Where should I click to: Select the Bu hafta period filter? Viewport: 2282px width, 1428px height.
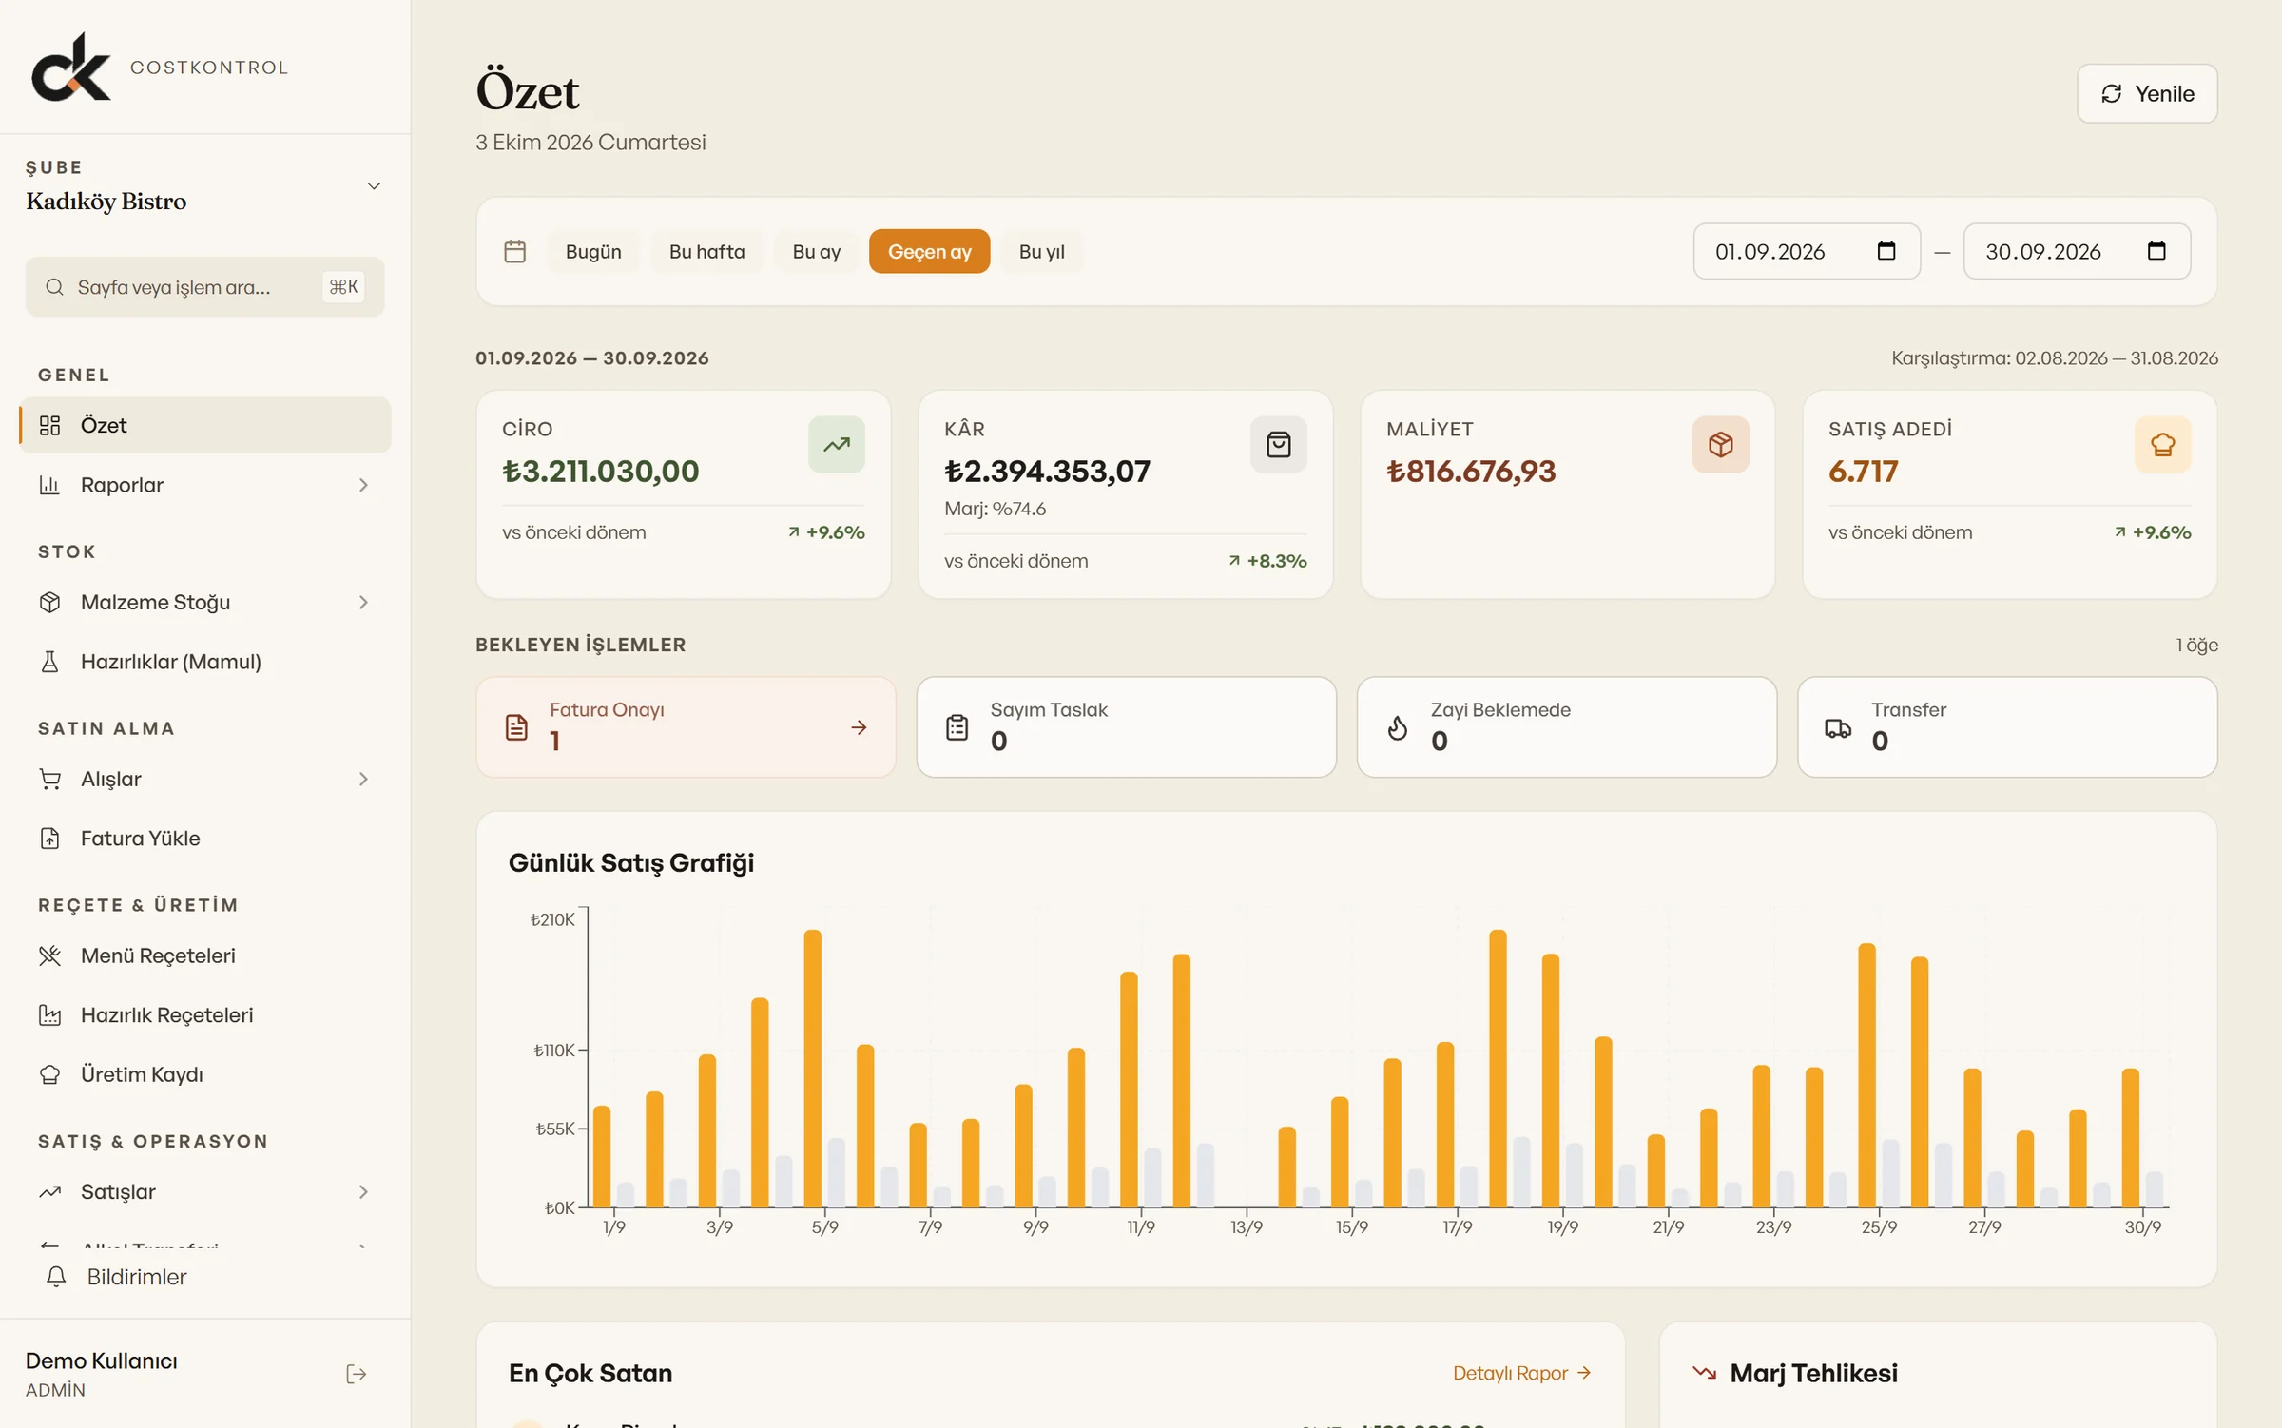pos(706,251)
